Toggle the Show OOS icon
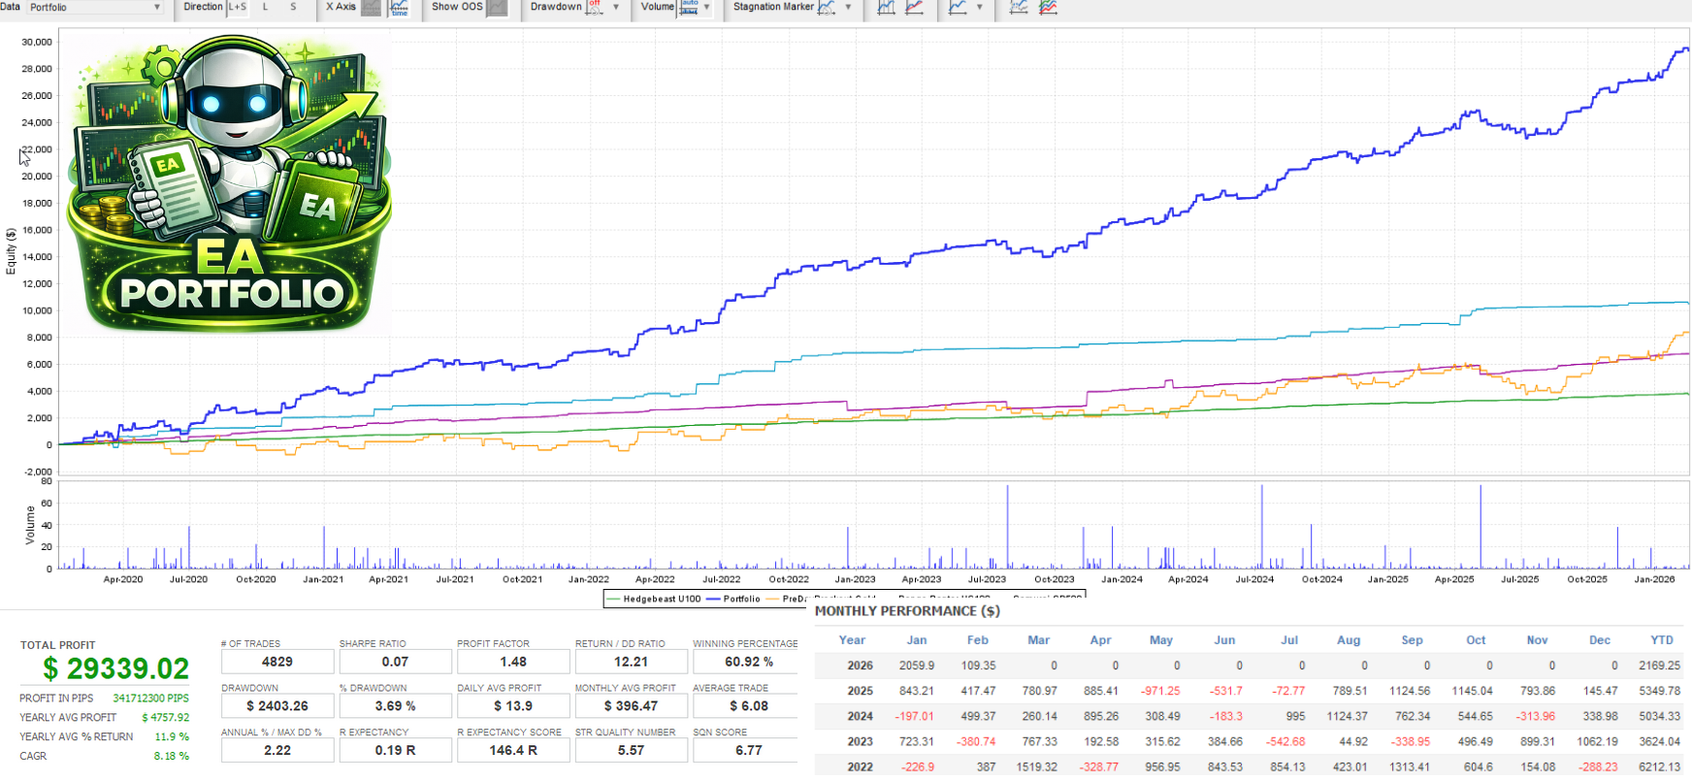1692x781 pixels. coord(497,8)
